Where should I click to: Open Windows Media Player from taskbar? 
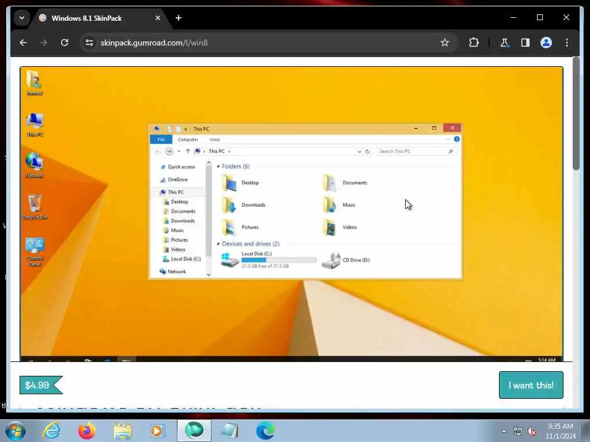(x=158, y=430)
